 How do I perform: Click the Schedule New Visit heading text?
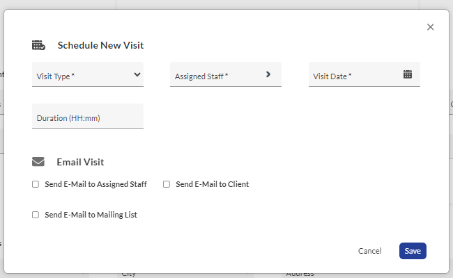pyautogui.click(x=100, y=45)
